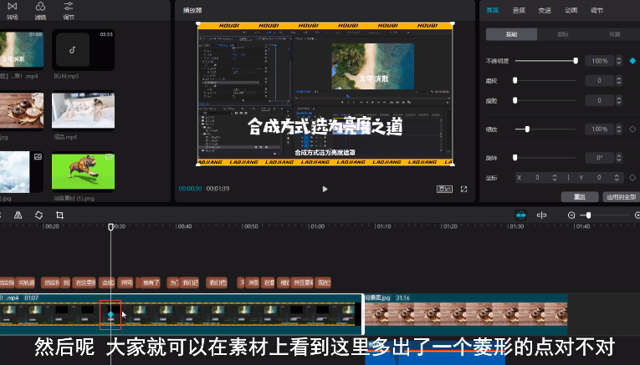Click the Apply to All (应用到全部) button

click(619, 197)
